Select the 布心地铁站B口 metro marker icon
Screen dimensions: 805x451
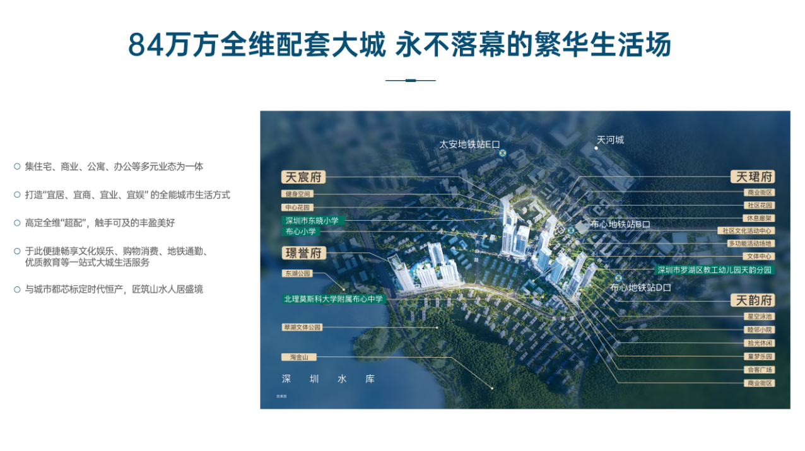coord(570,229)
